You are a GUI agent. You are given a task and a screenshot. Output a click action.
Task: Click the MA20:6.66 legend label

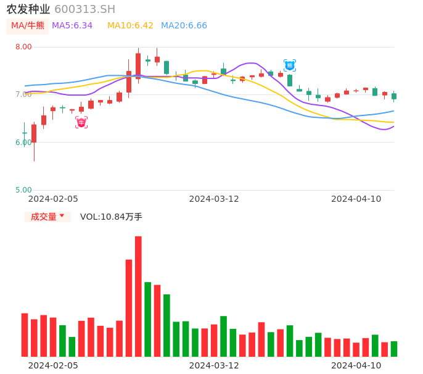pos(184,26)
